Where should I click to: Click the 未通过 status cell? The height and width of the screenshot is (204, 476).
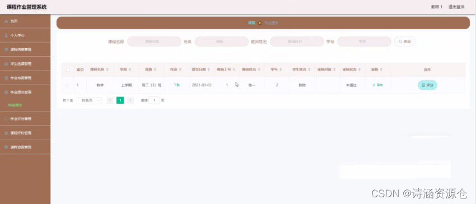point(351,85)
